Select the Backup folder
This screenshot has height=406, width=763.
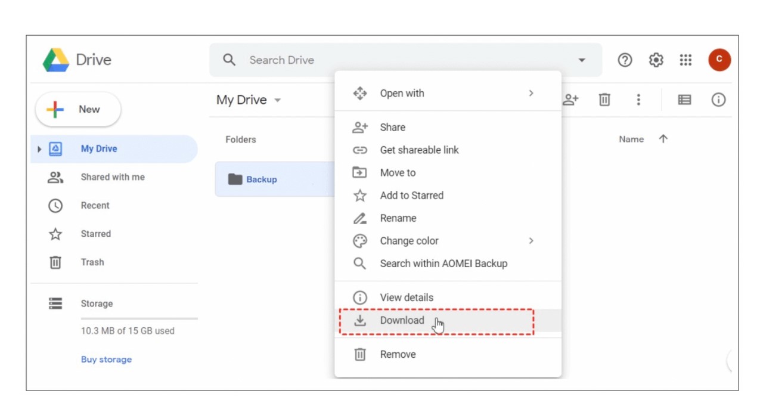coord(262,179)
